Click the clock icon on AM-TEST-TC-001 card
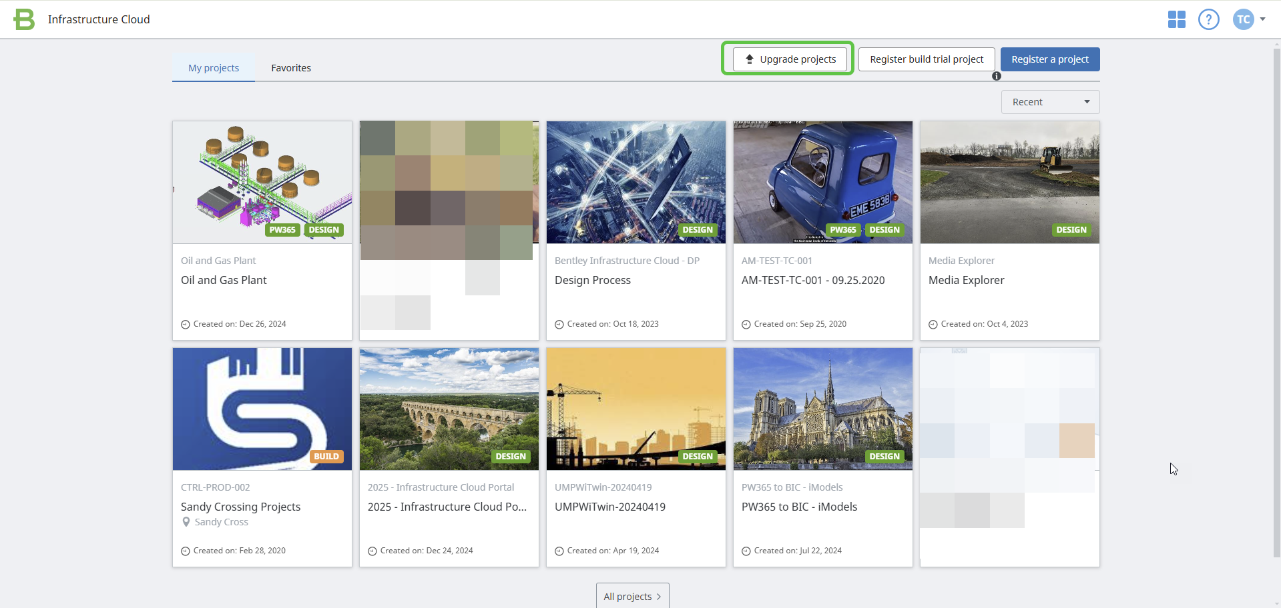 pyautogui.click(x=746, y=325)
